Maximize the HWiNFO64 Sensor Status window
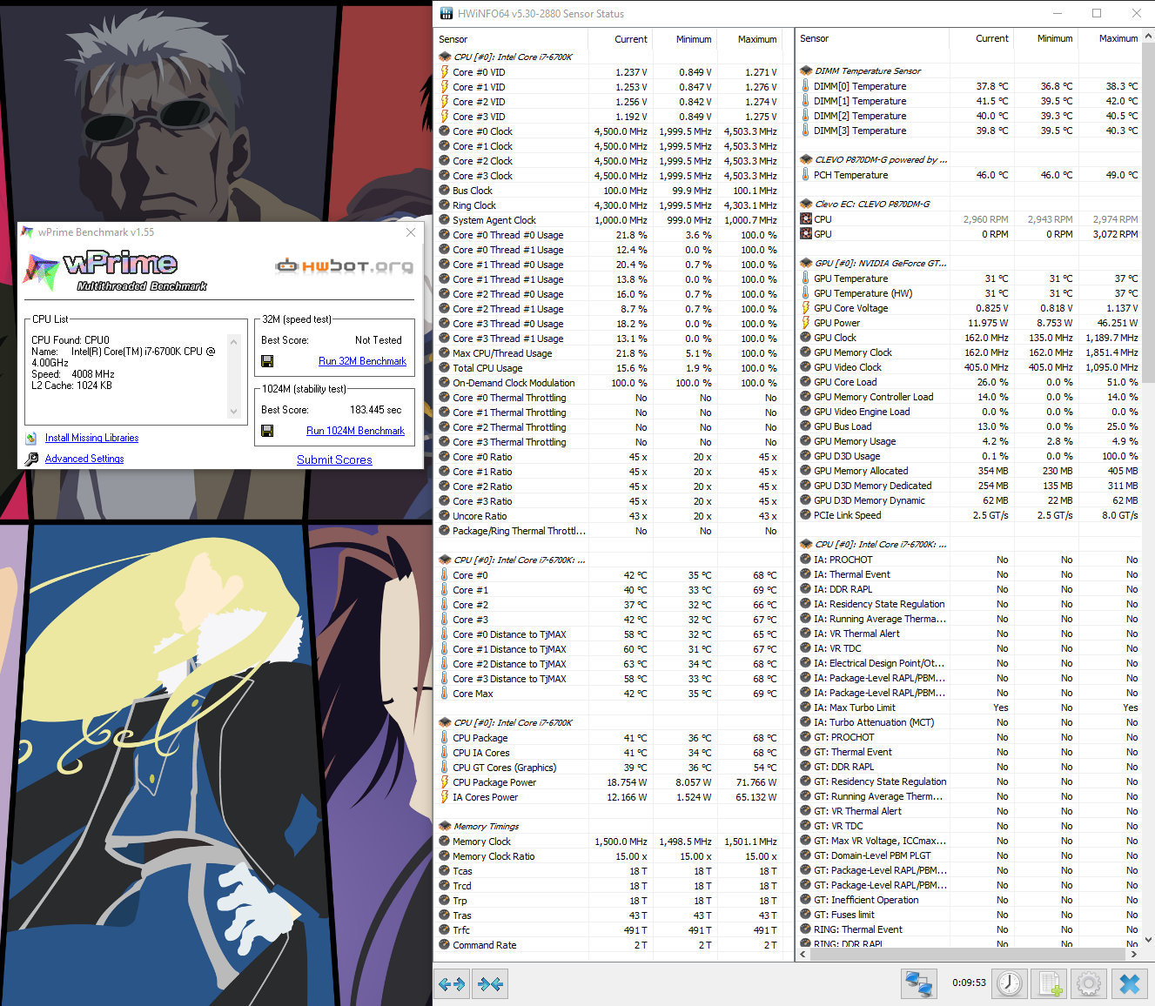 [x=1097, y=13]
